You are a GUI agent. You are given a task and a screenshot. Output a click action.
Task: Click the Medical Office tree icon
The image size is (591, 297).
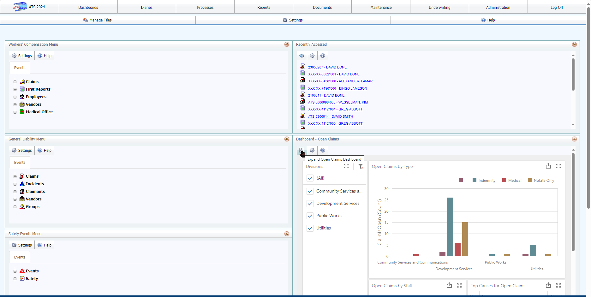point(22,112)
